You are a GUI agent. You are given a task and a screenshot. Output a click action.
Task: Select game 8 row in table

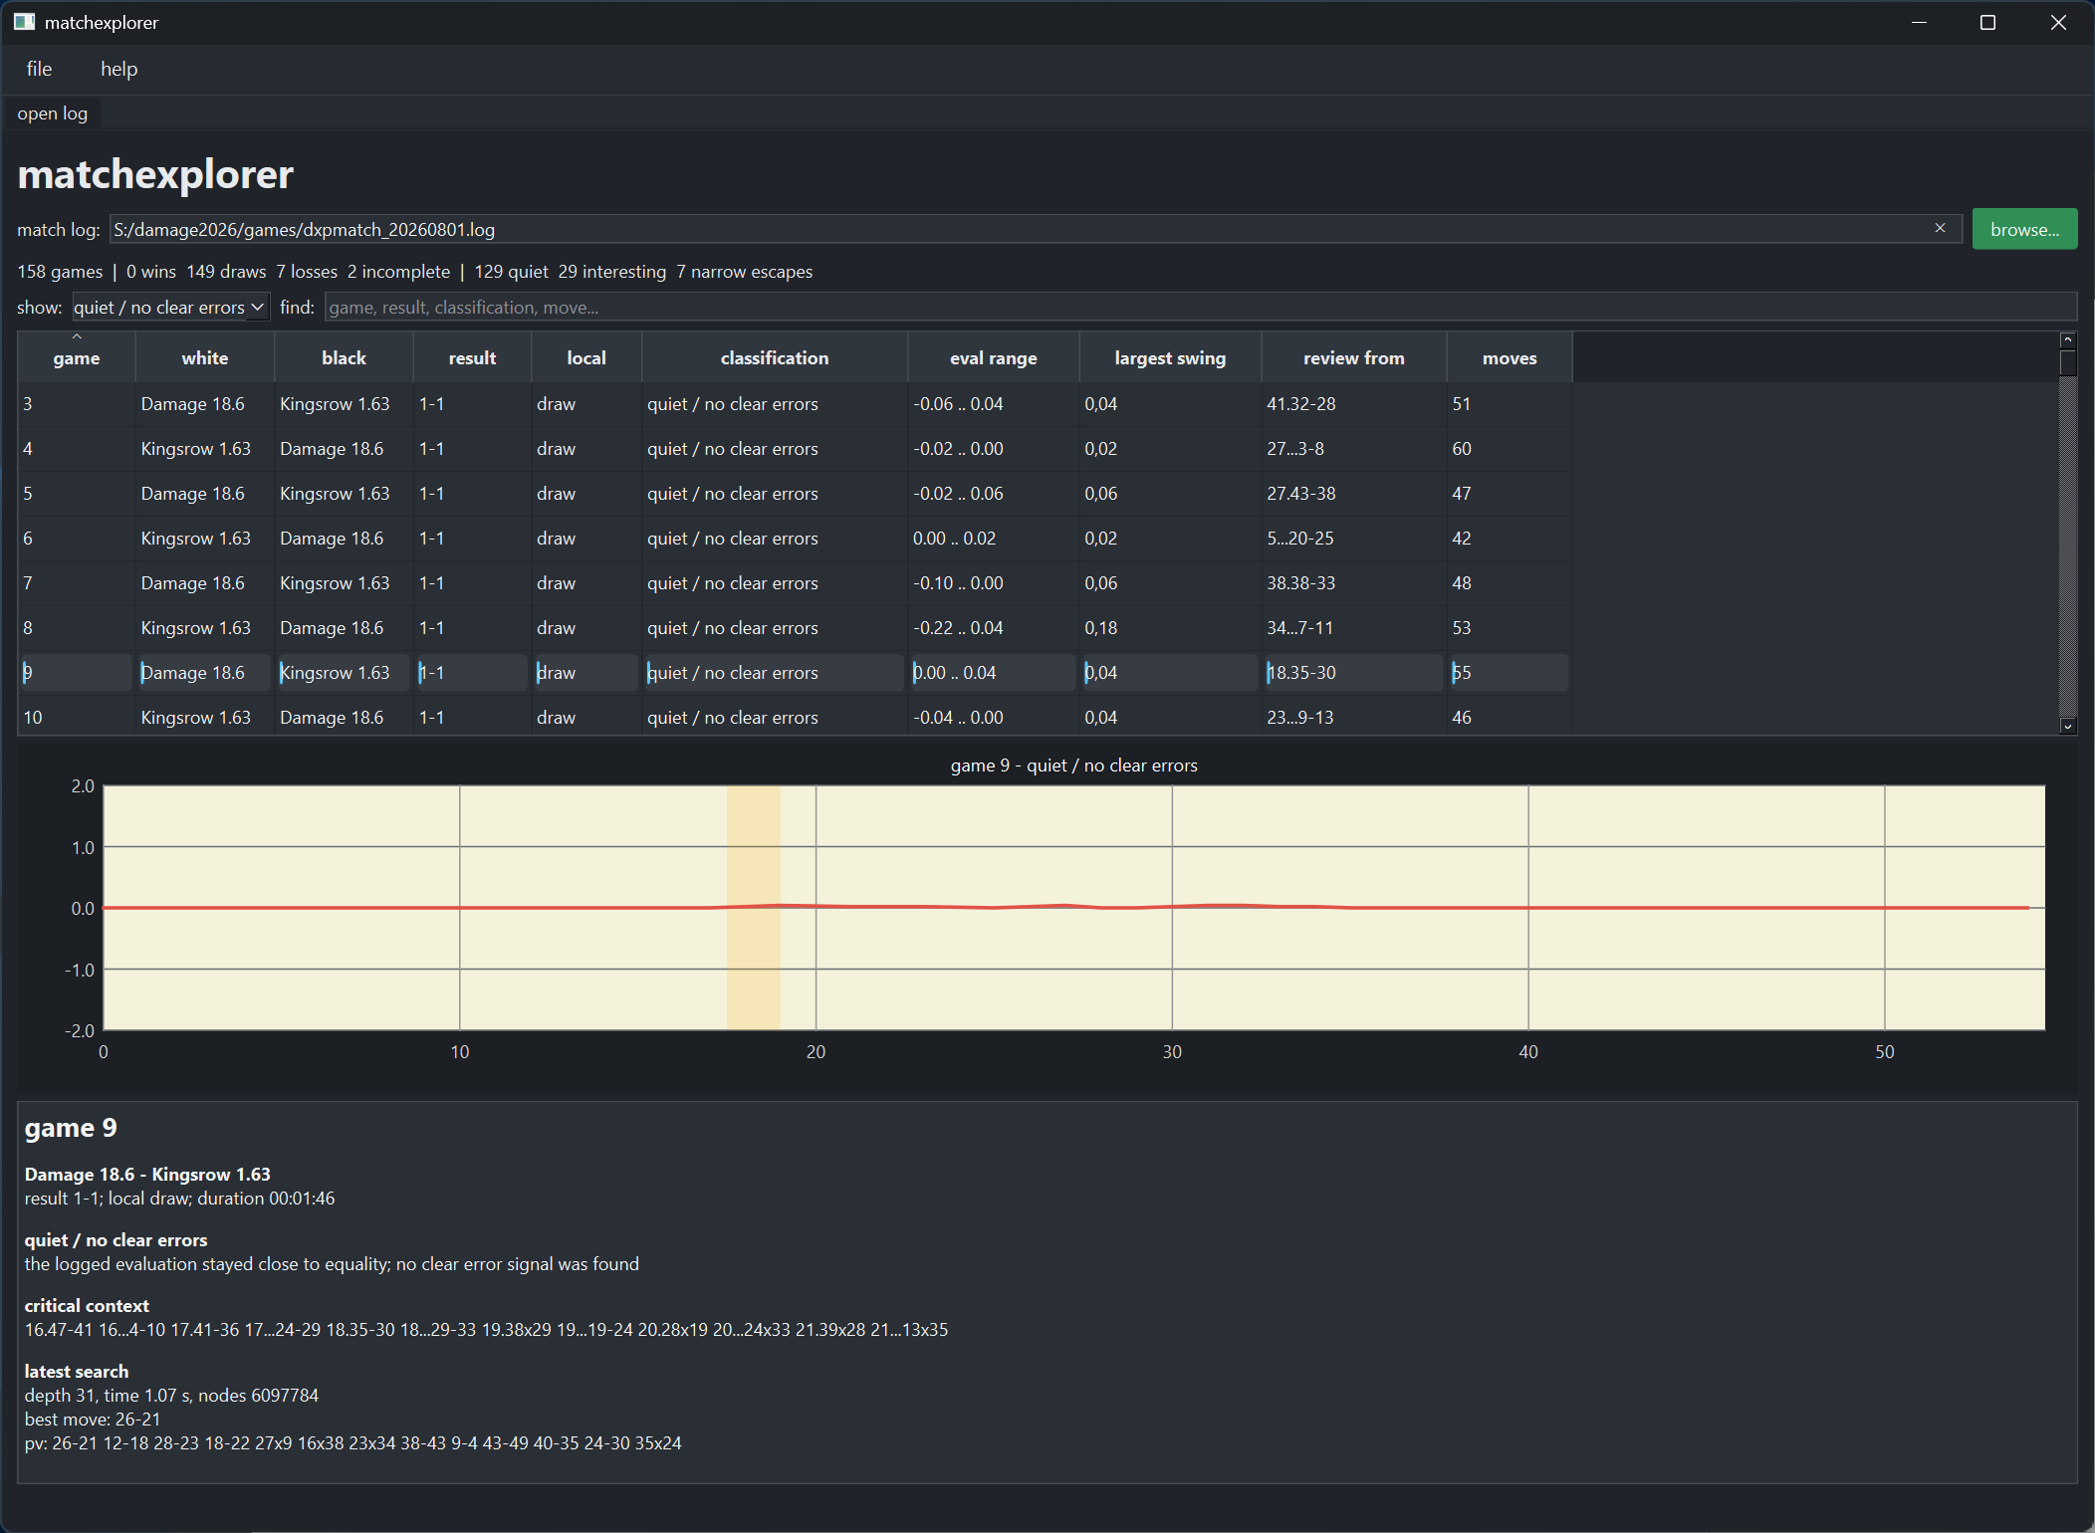(795, 628)
